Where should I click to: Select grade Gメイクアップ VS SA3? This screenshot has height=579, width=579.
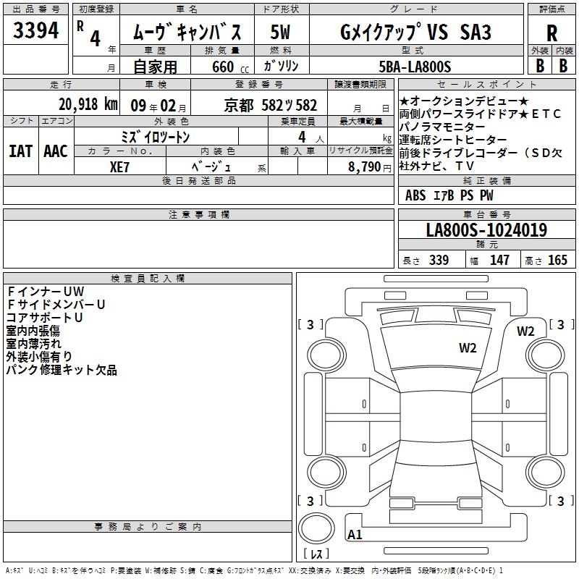(x=415, y=32)
